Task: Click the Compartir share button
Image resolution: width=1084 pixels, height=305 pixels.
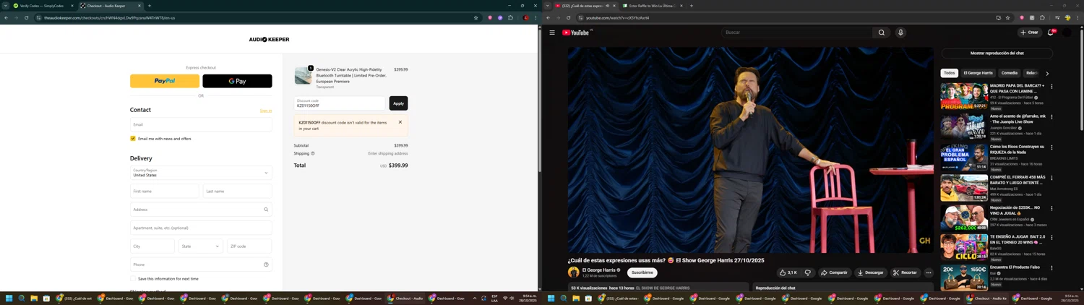Action: click(834, 272)
